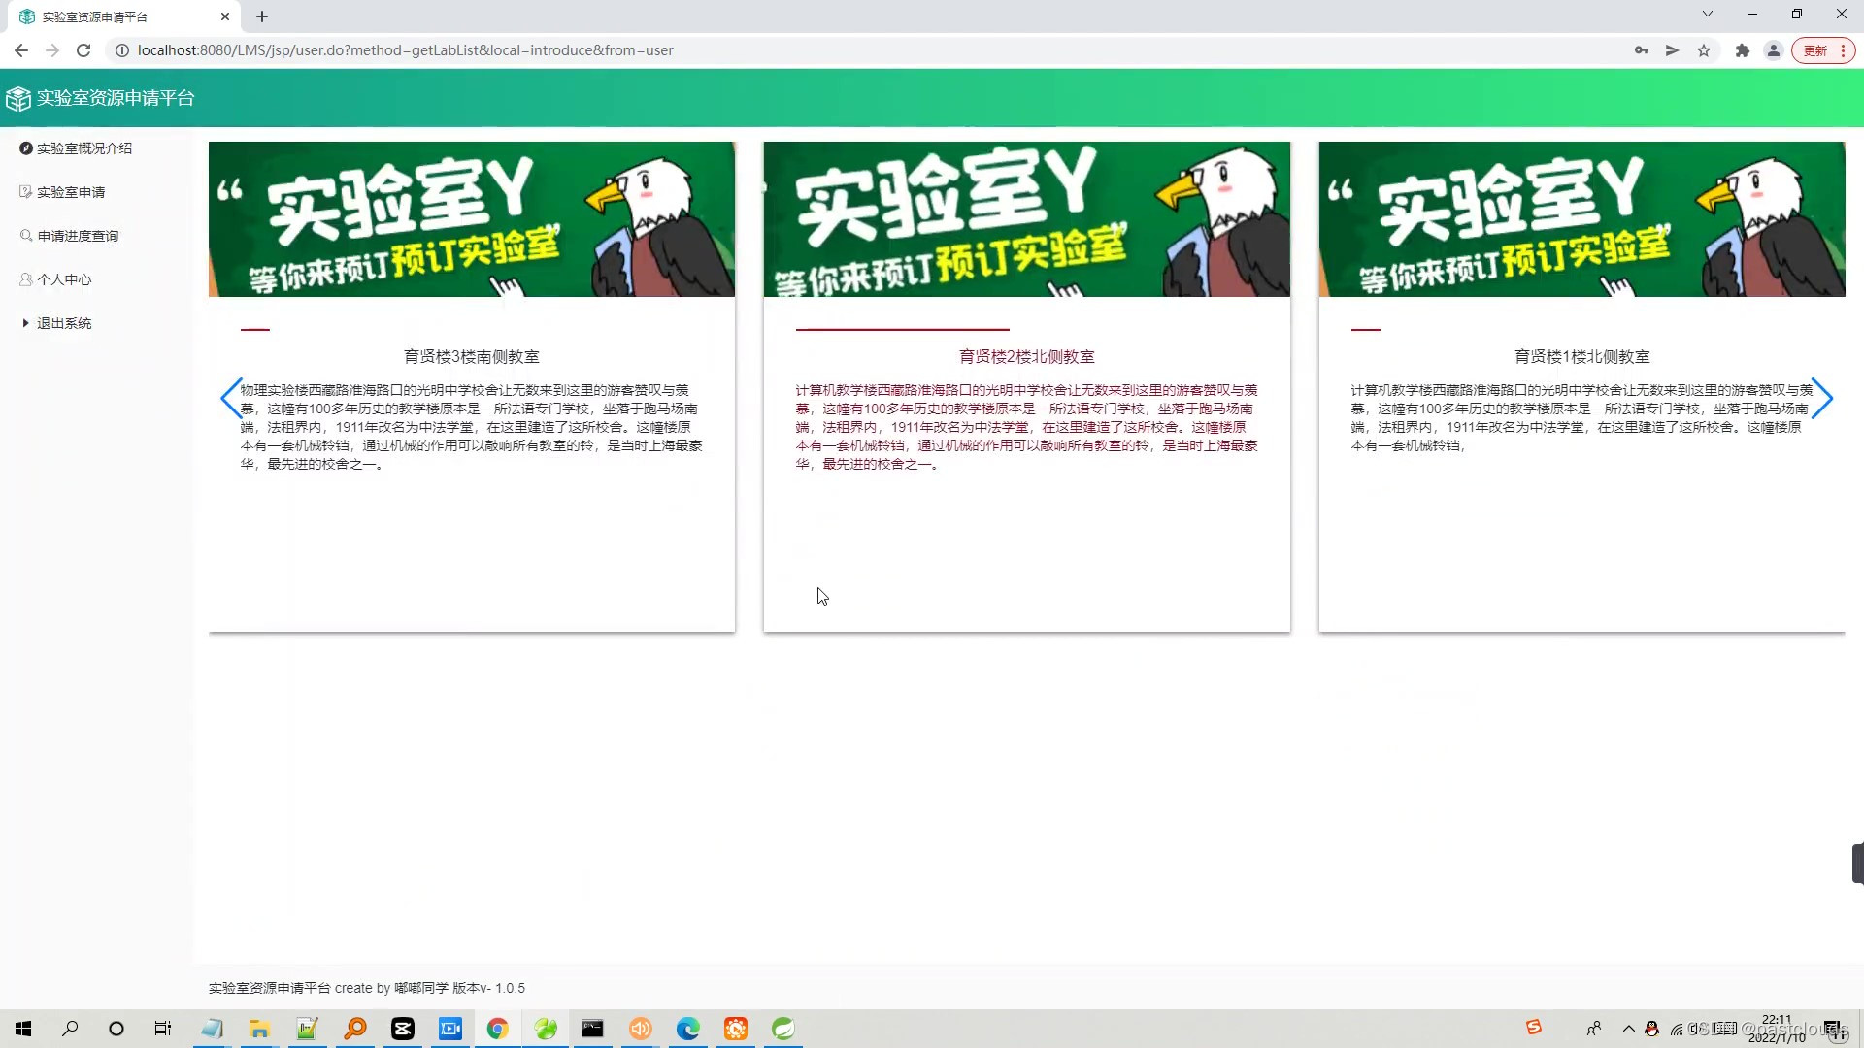The image size is (1864, 1048).
Task: Click the platform cube logo icon
Action: (18, 98)
